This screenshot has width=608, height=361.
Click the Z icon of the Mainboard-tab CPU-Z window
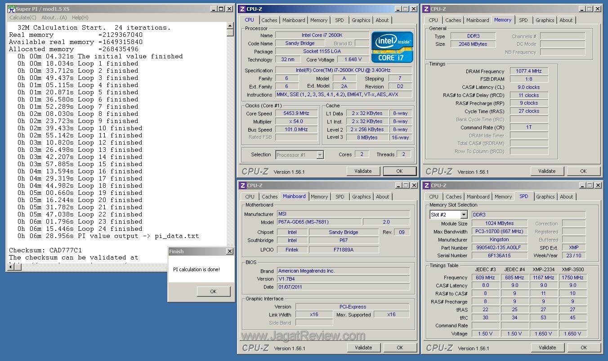[x=242, y=185]
